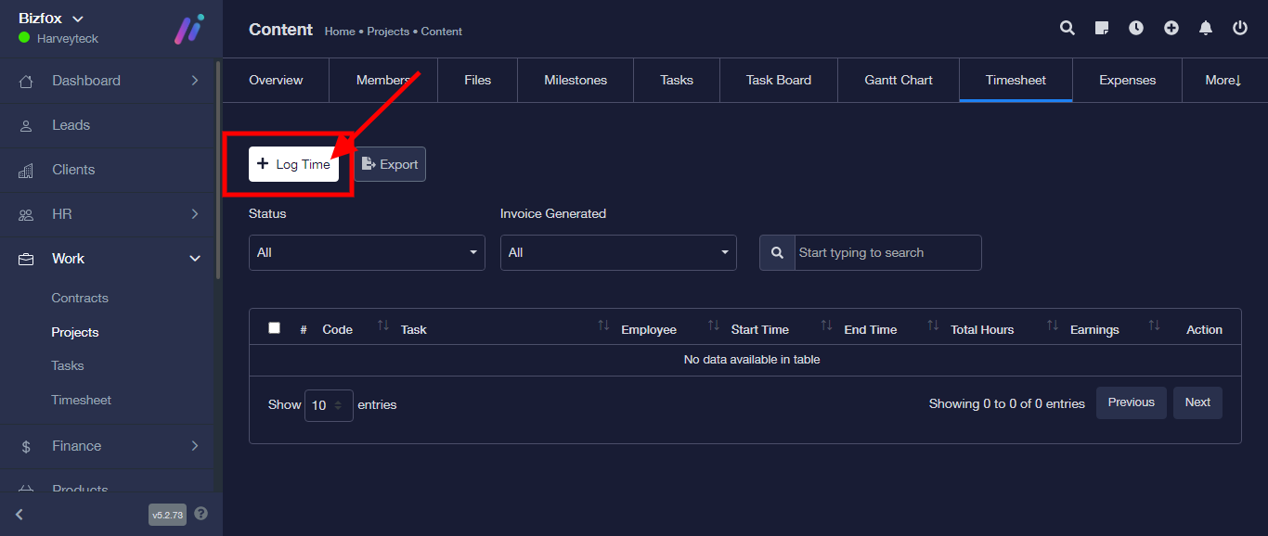Click the clock timer icon in header
The image size is (1268, 536).
(1136, 29)
